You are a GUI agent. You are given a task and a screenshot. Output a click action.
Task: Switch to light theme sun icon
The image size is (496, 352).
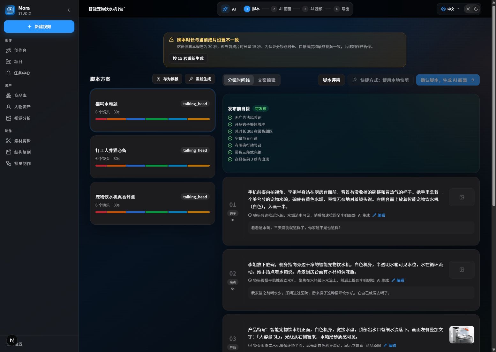point(468,9)
